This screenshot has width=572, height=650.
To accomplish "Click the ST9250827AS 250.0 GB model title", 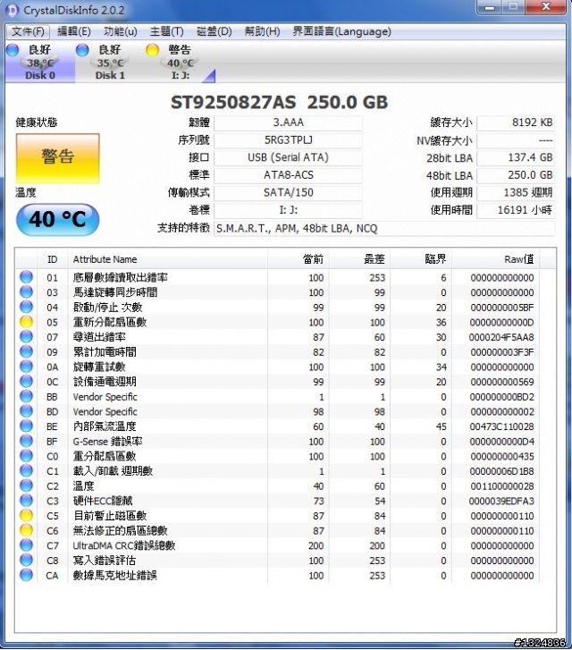I will (280, 103).
